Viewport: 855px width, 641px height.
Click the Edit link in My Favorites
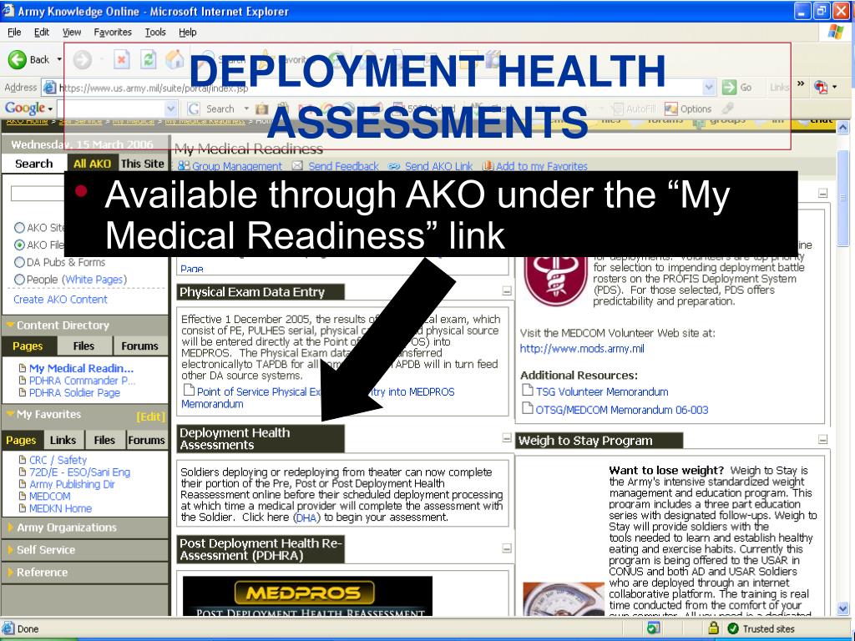pos(150,416)
